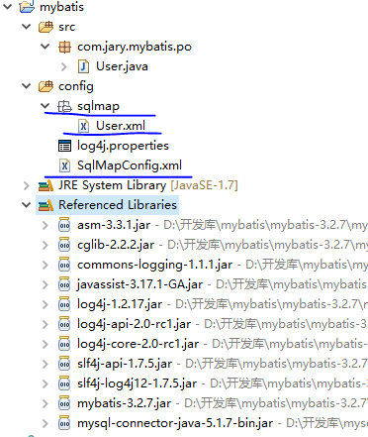This screenshot has width=368, height=437.
Task: Click the Referenced Libraries icon
Action: [46, 205]
